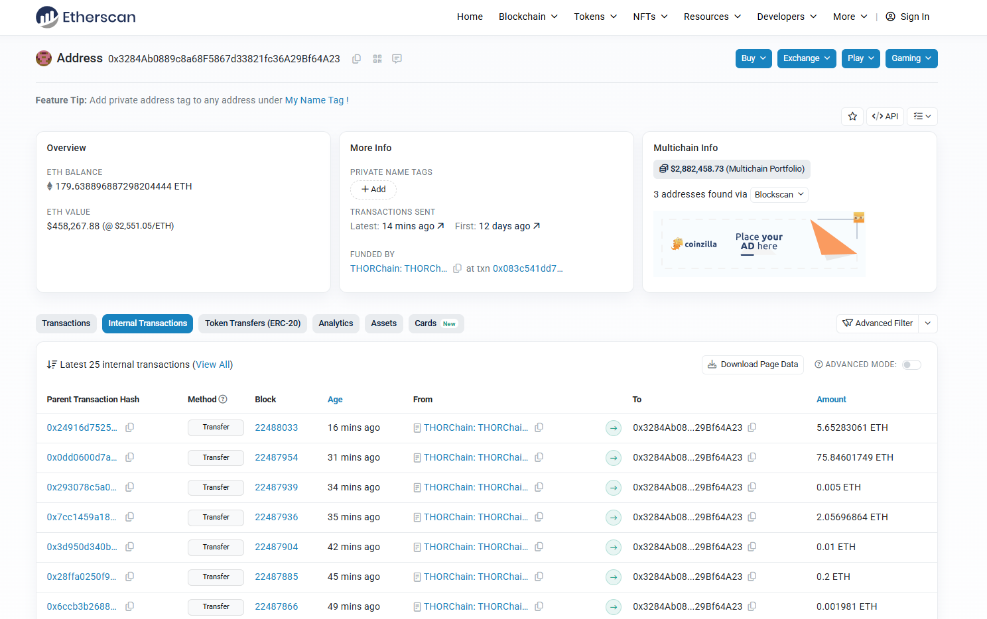This screenshot has height=619, width=987.
Task: Copy the parent transaction hash 0x24916d7525...
Action: (x=129, y=427)
